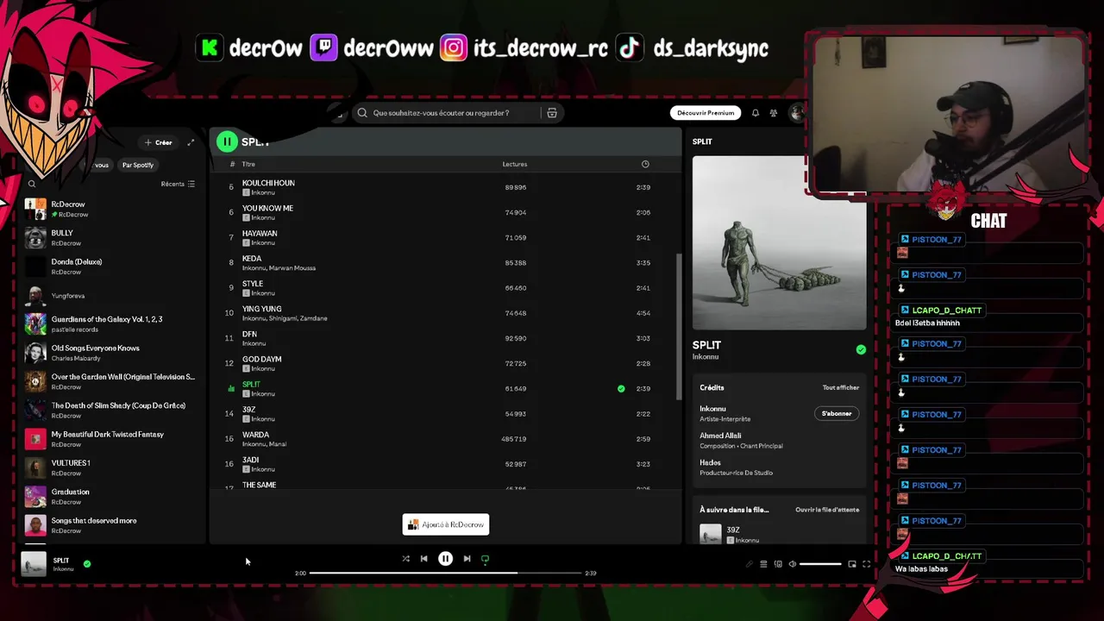Open Over the Garden Wall album
Viewport: 1104px width, 621px height.
point(112,381)
